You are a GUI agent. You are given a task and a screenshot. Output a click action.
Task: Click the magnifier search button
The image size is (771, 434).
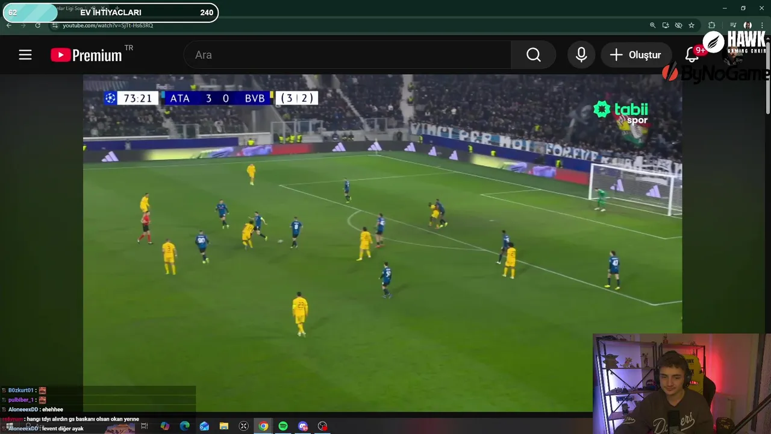[533, 55]
